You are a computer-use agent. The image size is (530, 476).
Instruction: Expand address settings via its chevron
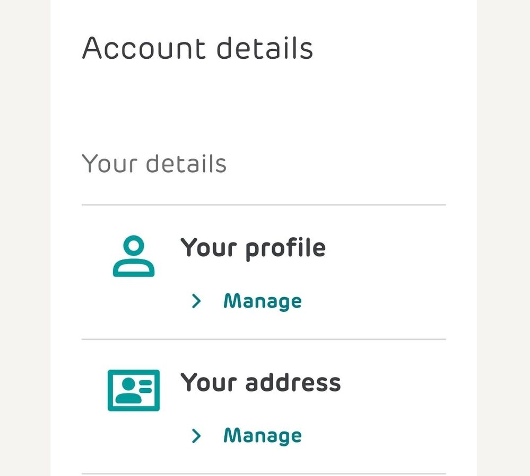(196, 436)
